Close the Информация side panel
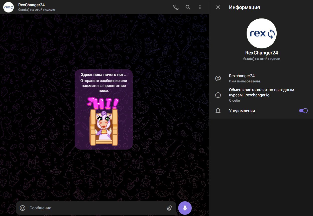Viewport: 313px width, 216px height. pos(218,7)
